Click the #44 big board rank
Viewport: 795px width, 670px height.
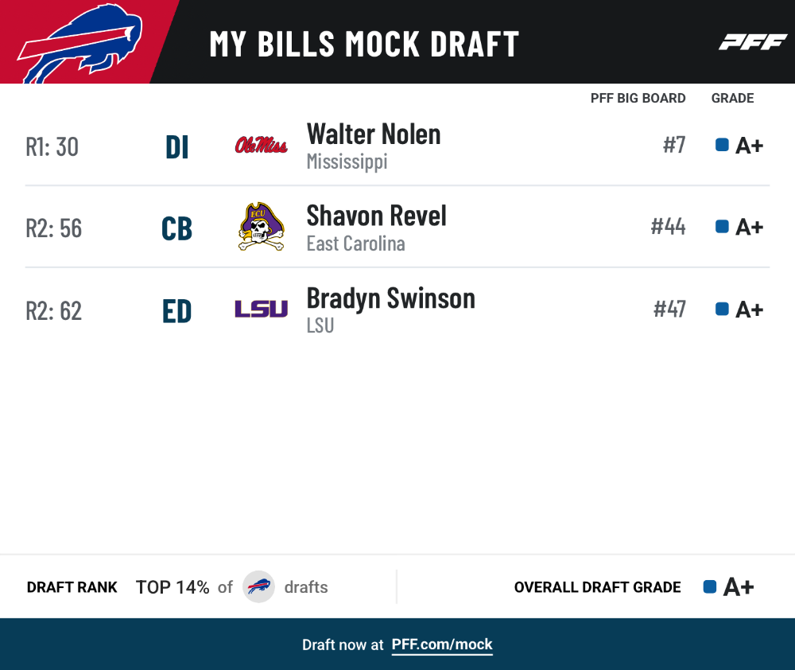[x=669, y=226]
